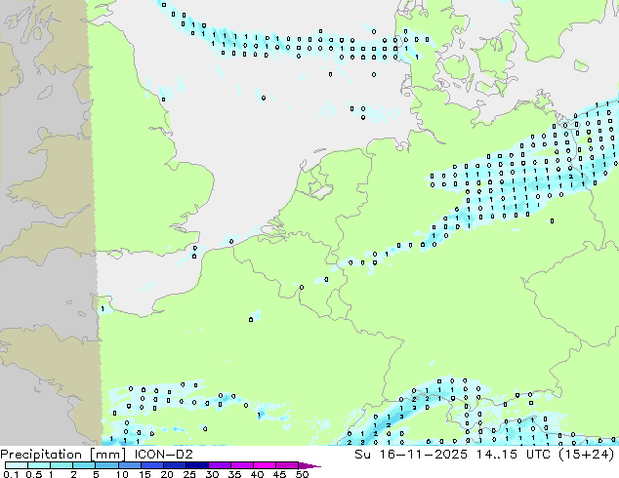Click the '25' legend scale label
Screen dimensions: 619x478
(189, 474)
